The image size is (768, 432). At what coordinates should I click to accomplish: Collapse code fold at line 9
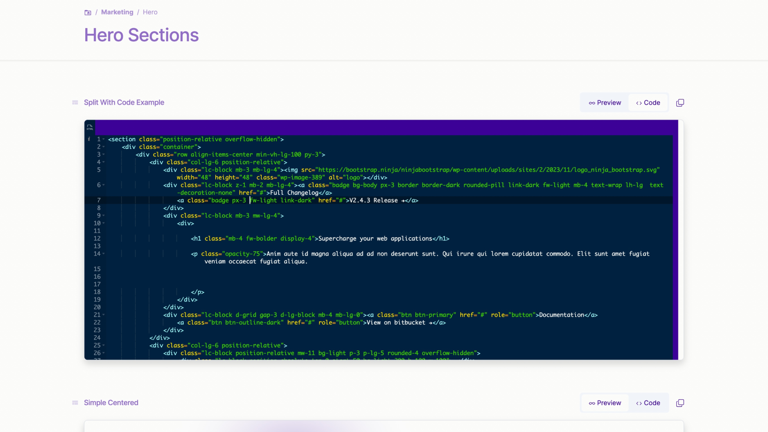click(x=104, y=216)
